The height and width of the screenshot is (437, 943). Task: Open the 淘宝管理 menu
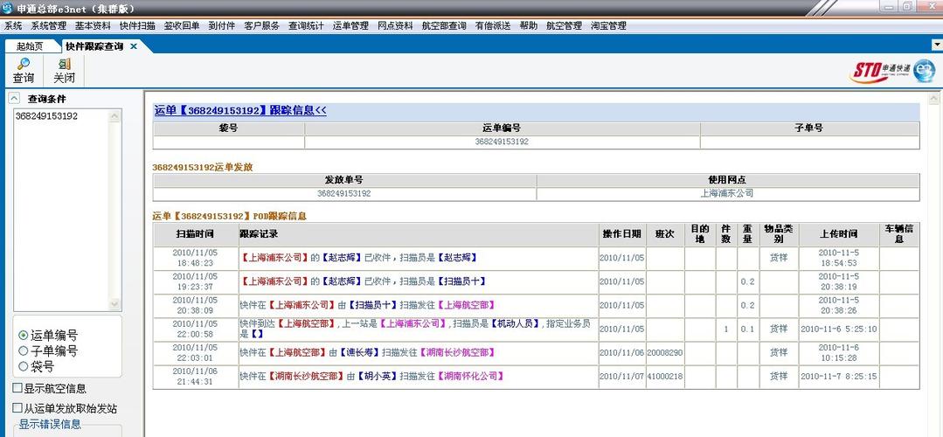pyautogui.click(x=608, y=26)
